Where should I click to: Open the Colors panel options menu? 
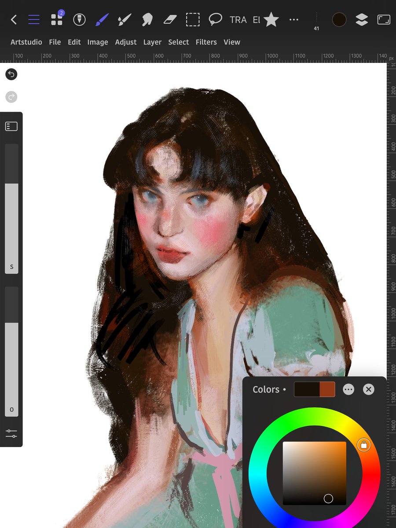tap(348, 389)
